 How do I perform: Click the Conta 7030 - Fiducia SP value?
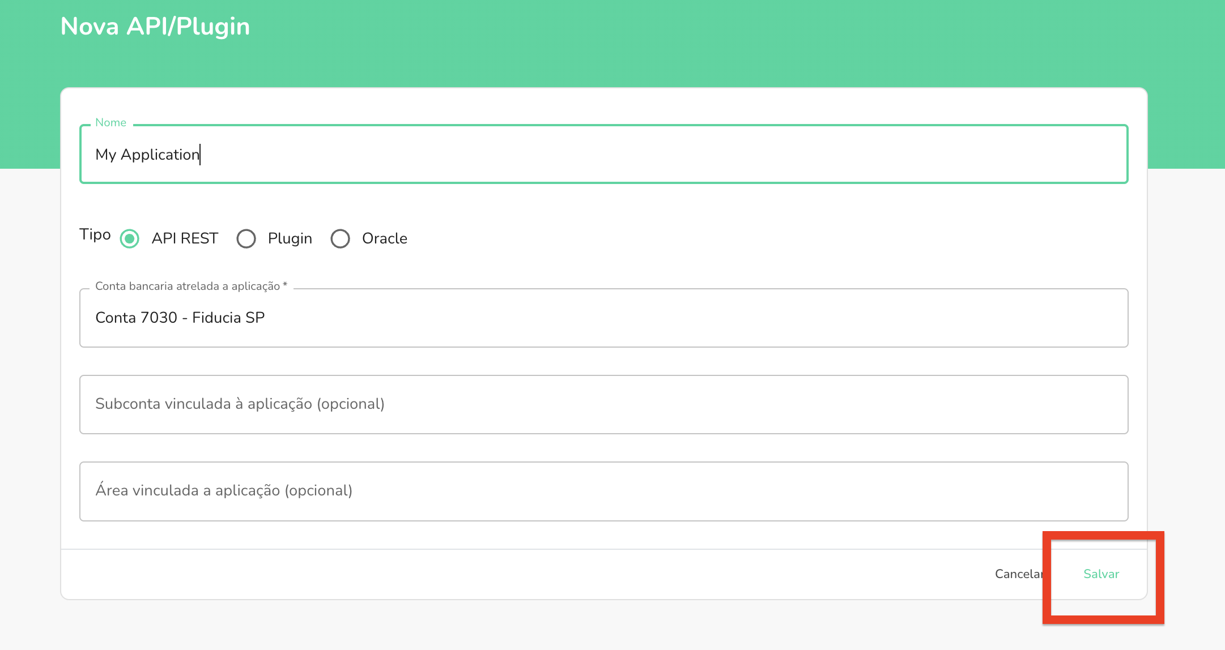pos(180,318)
